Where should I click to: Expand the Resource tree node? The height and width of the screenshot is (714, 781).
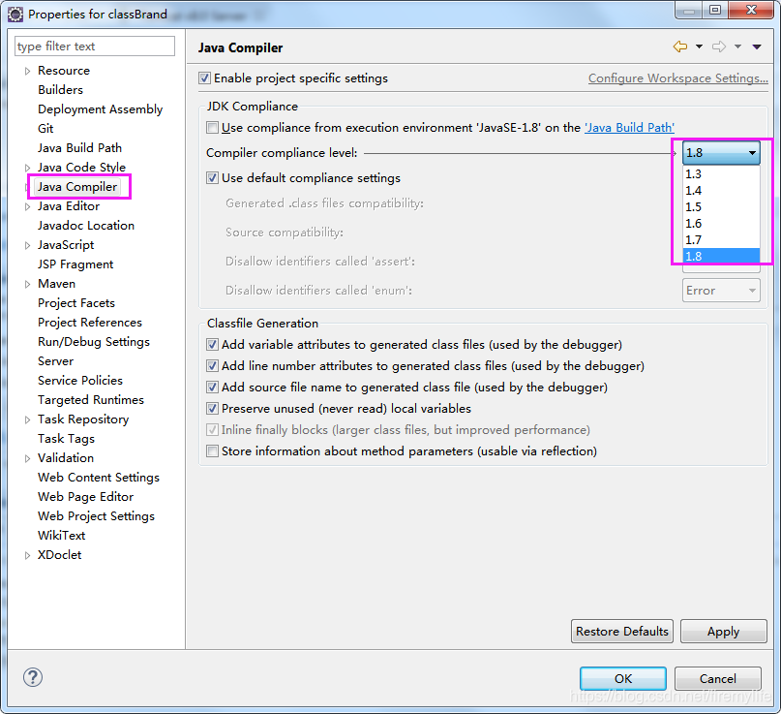[27, 71]
